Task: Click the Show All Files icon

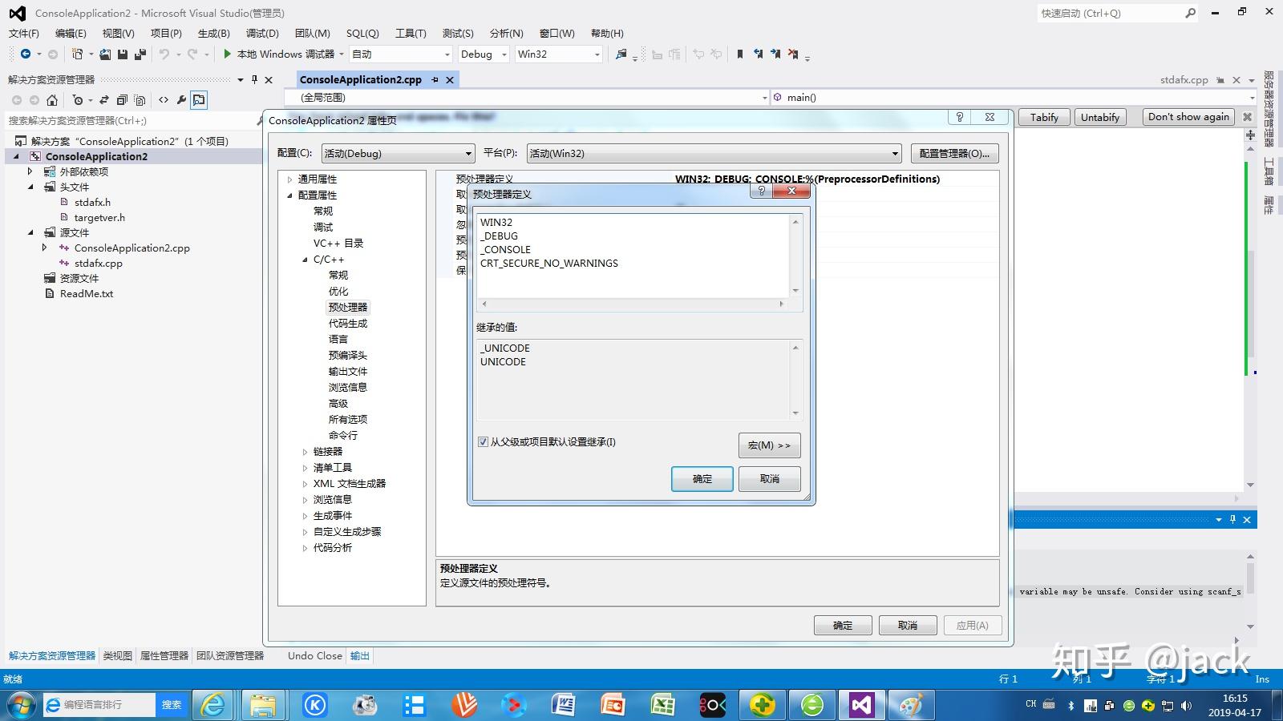Action: coord(140,100)
